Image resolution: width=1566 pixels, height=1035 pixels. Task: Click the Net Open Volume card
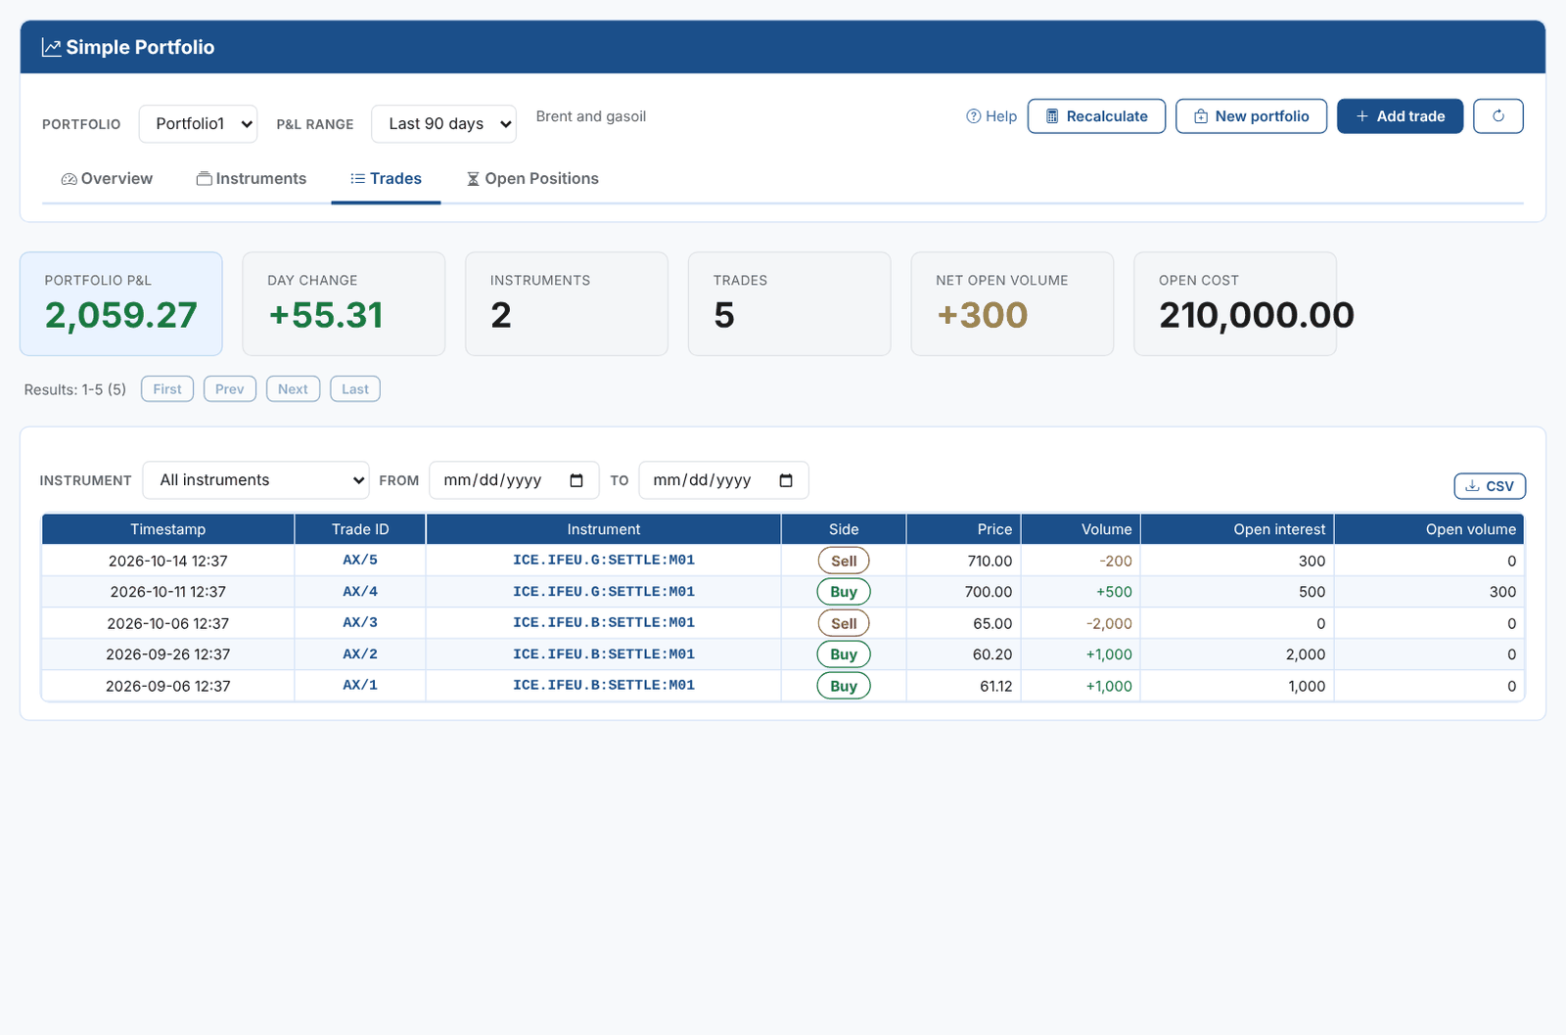[1012, 304]
